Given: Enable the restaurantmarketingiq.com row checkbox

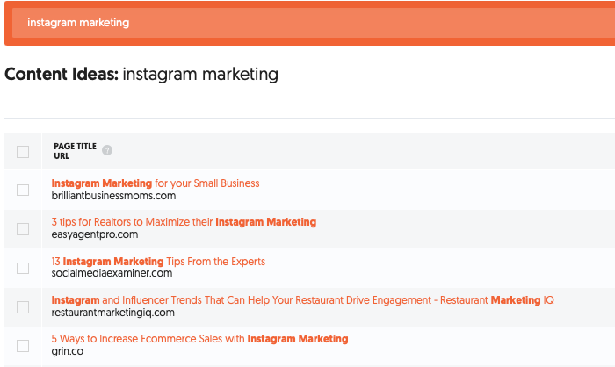Looking at the screenshot, I should pyautogui.click(x=23, y=306).
